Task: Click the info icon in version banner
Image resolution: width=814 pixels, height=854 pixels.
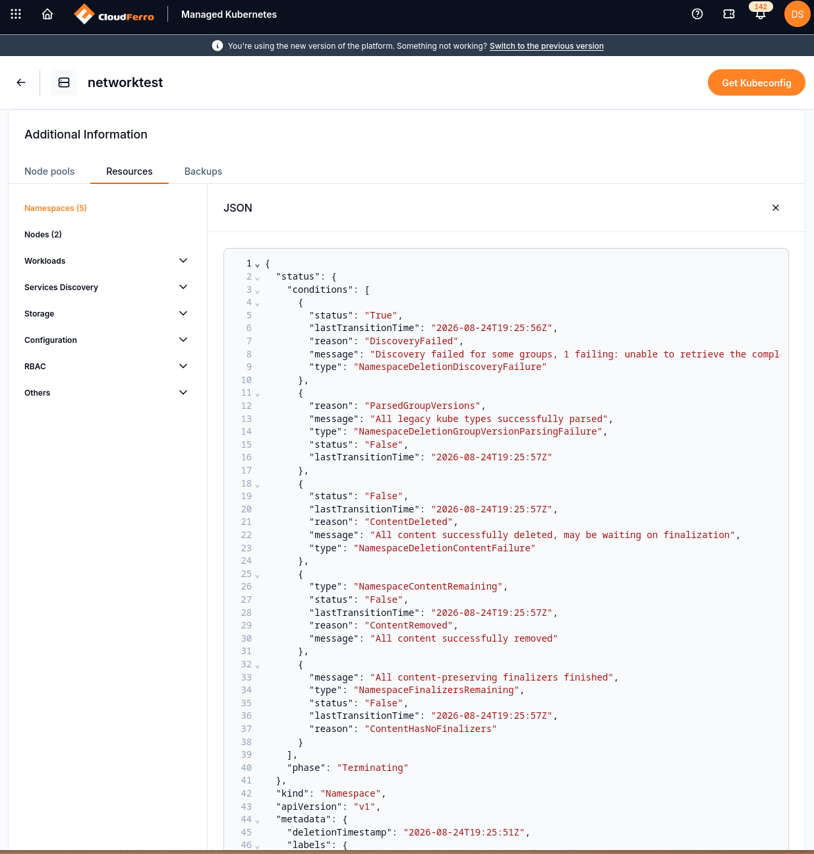Action: (x=218, y=46)
